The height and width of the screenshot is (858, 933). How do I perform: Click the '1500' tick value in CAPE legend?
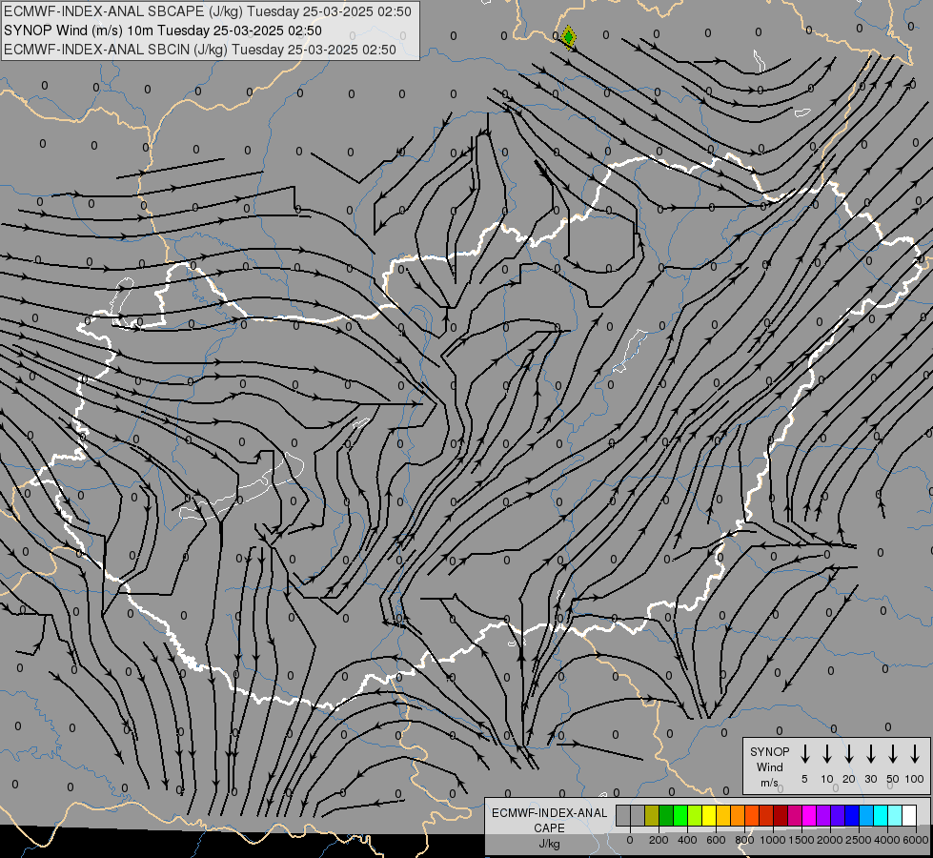801,840
